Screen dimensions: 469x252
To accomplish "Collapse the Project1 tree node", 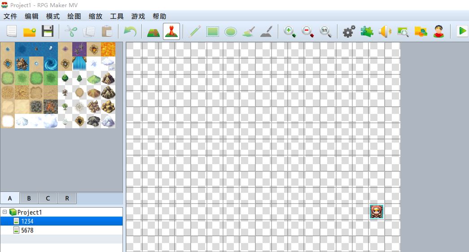I will [x=4, y=212].
